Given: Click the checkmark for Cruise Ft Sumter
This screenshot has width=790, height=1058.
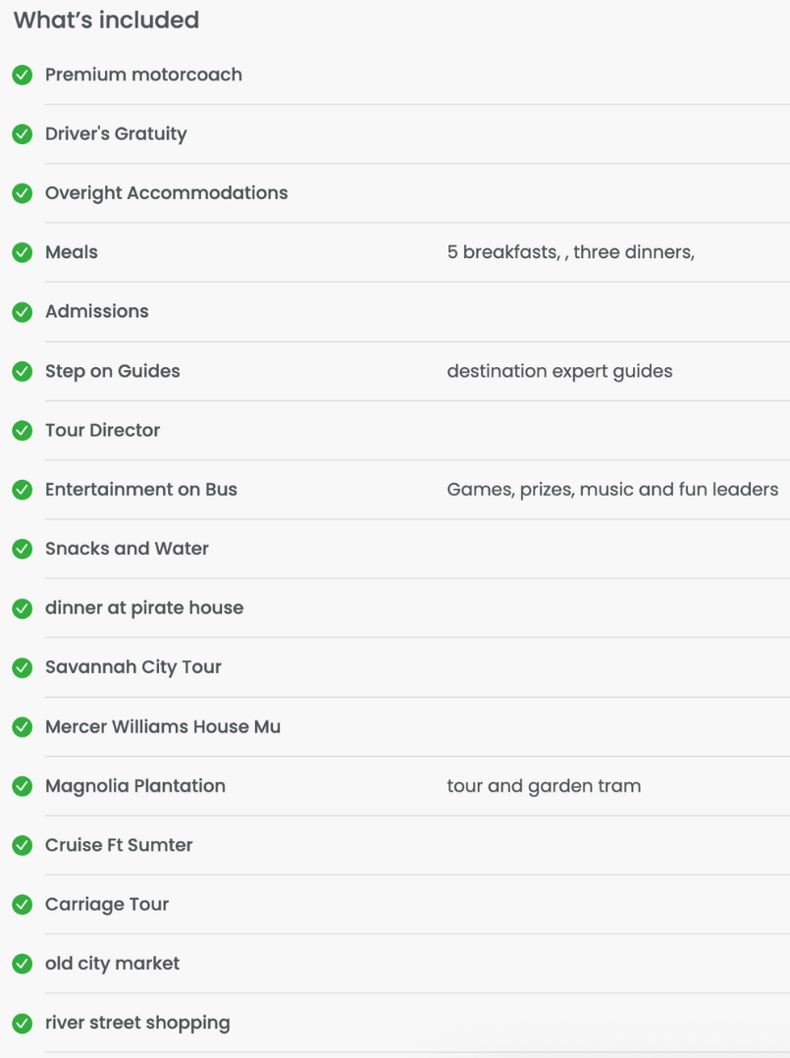Looking at the screenshot, I should click(x=23, y=845).
